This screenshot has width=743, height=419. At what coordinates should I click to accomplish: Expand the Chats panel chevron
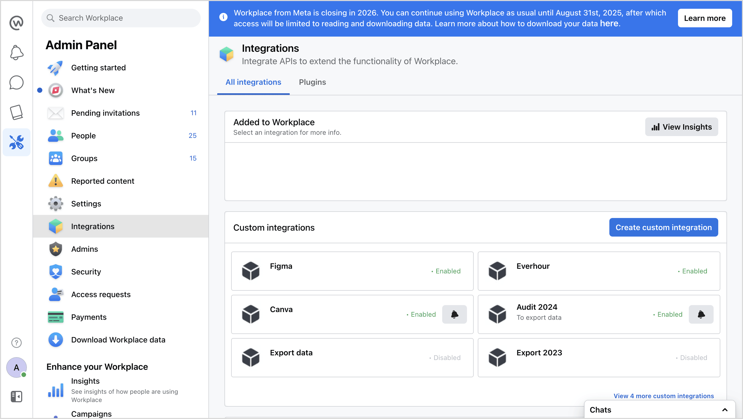724,410
